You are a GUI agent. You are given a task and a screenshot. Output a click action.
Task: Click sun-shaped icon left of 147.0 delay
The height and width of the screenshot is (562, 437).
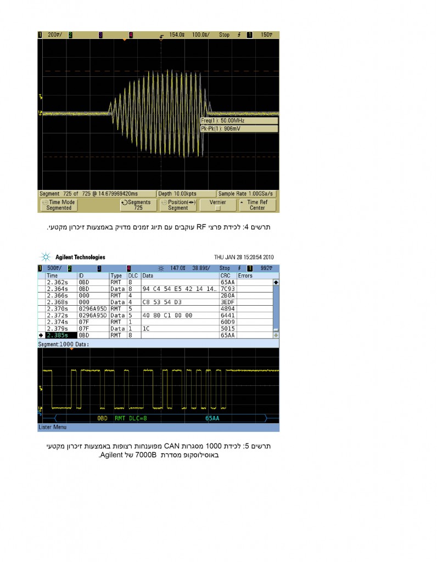pos(161,268)
